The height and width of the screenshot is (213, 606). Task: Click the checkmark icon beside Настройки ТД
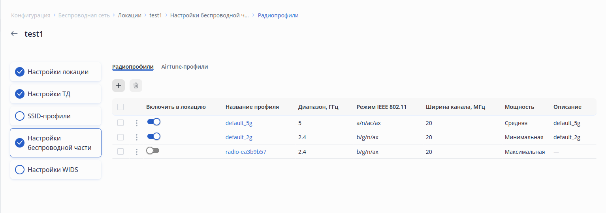20,94
